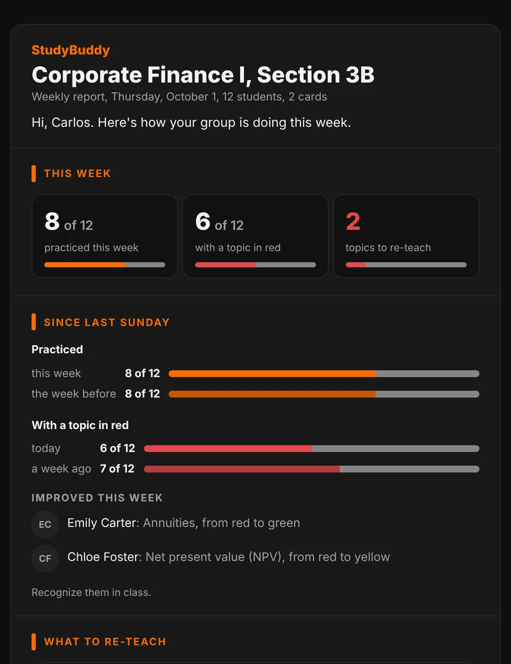Click the EC avatar for Emily Carter
511x664 pixels.
click(x=45, y=525)
